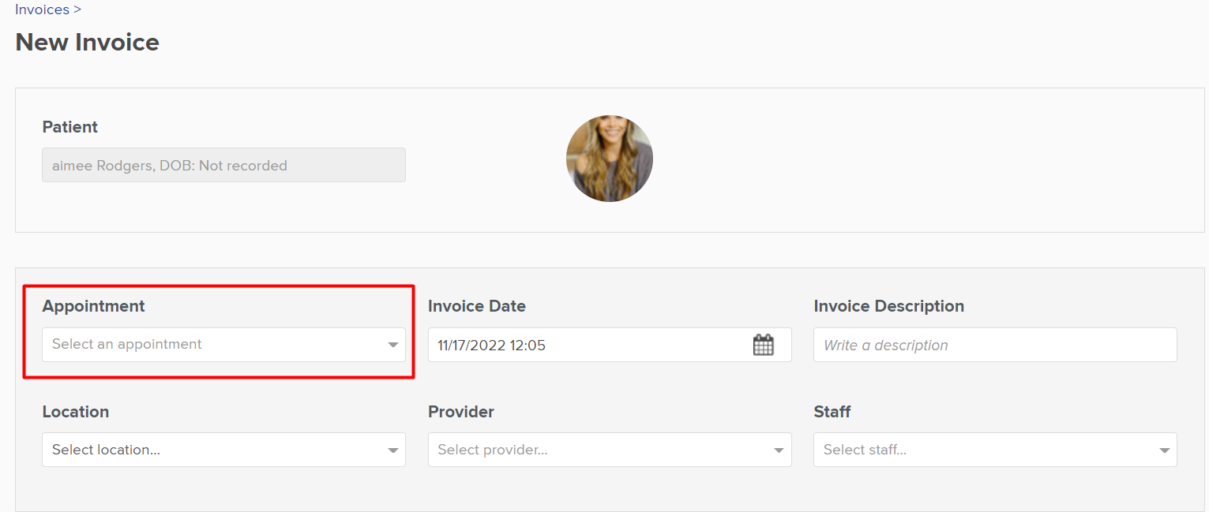Viewport: 1209px width, 512px height.
Task: Click the 'Select provider...' placeholder text
Action: [x=493, y=450]
